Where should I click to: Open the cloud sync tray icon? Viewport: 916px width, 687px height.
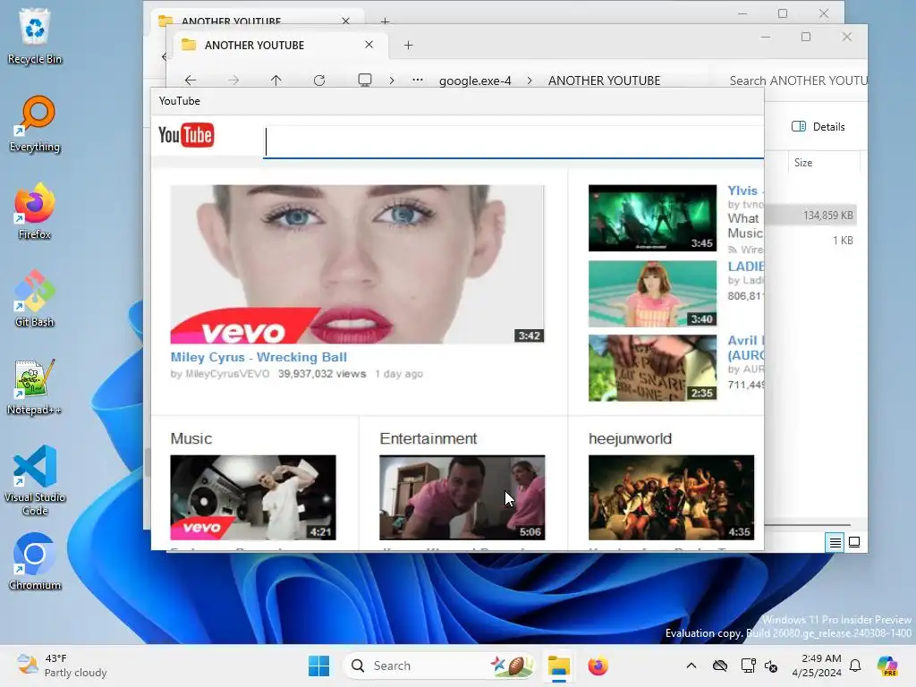point(720,666)
